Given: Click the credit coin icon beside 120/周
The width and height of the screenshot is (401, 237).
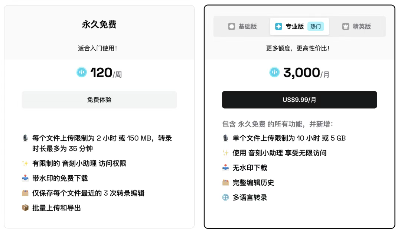Looking at the screenshot, I should point(82,72).
